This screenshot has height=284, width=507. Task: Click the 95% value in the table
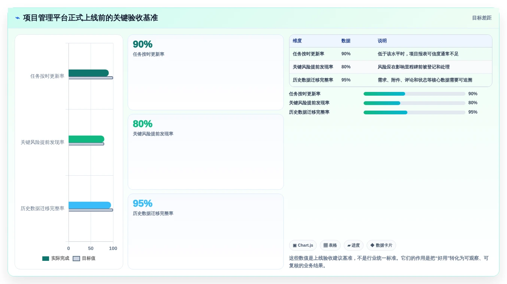tap(346, 80)
